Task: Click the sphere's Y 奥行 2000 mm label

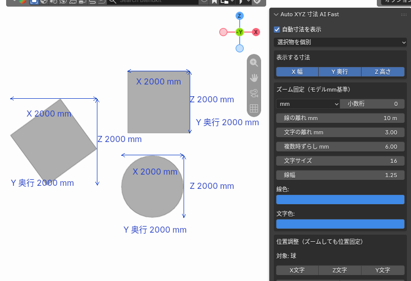Action: [155, 230]
